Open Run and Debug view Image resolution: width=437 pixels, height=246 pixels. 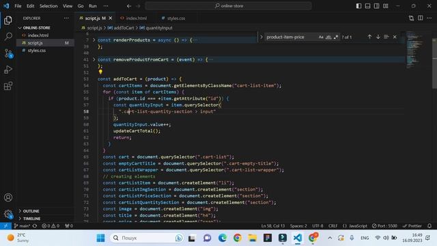[x=8, y=70]
